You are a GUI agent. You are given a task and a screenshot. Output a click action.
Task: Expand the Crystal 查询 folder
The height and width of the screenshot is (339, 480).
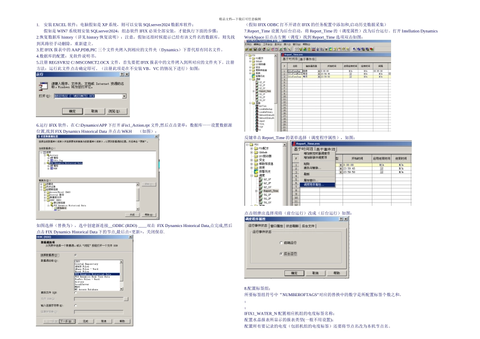tap(44, 195)
